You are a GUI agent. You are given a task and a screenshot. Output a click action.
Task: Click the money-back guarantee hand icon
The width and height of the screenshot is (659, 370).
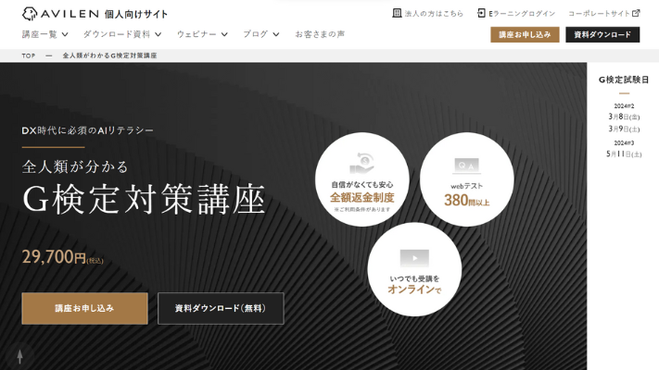tap(361, 164)
